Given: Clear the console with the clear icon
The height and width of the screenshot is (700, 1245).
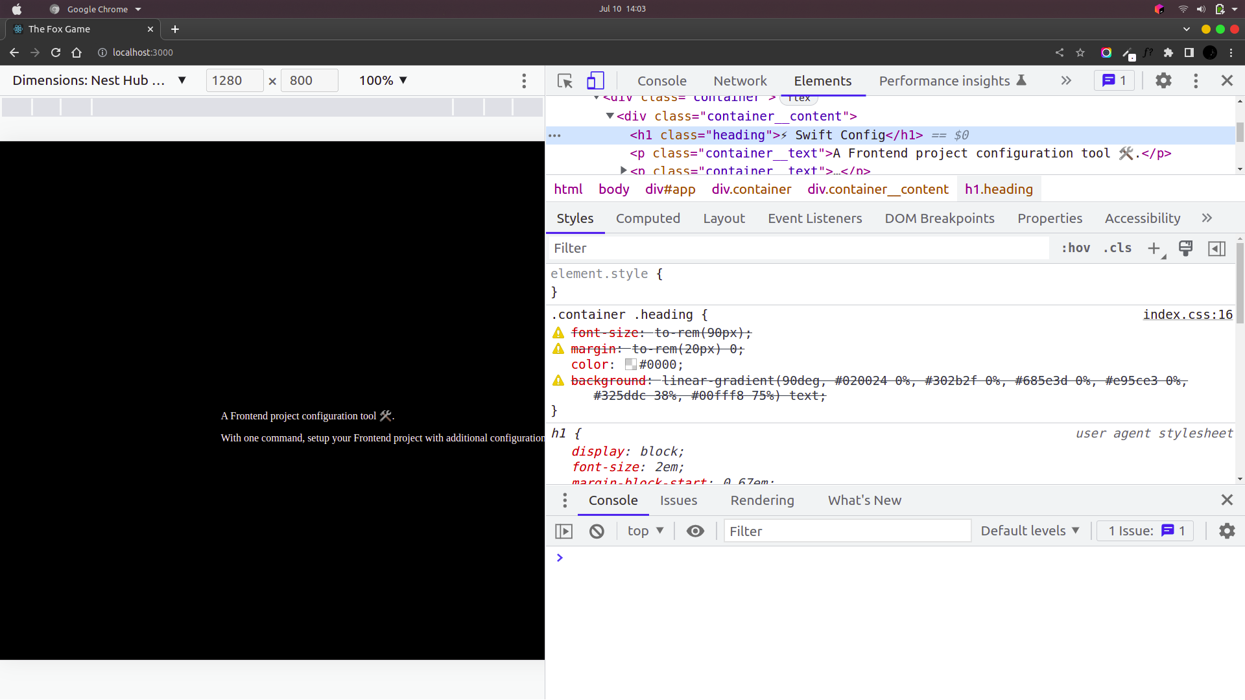Looking at the screenshot, I should pos(597,531).
